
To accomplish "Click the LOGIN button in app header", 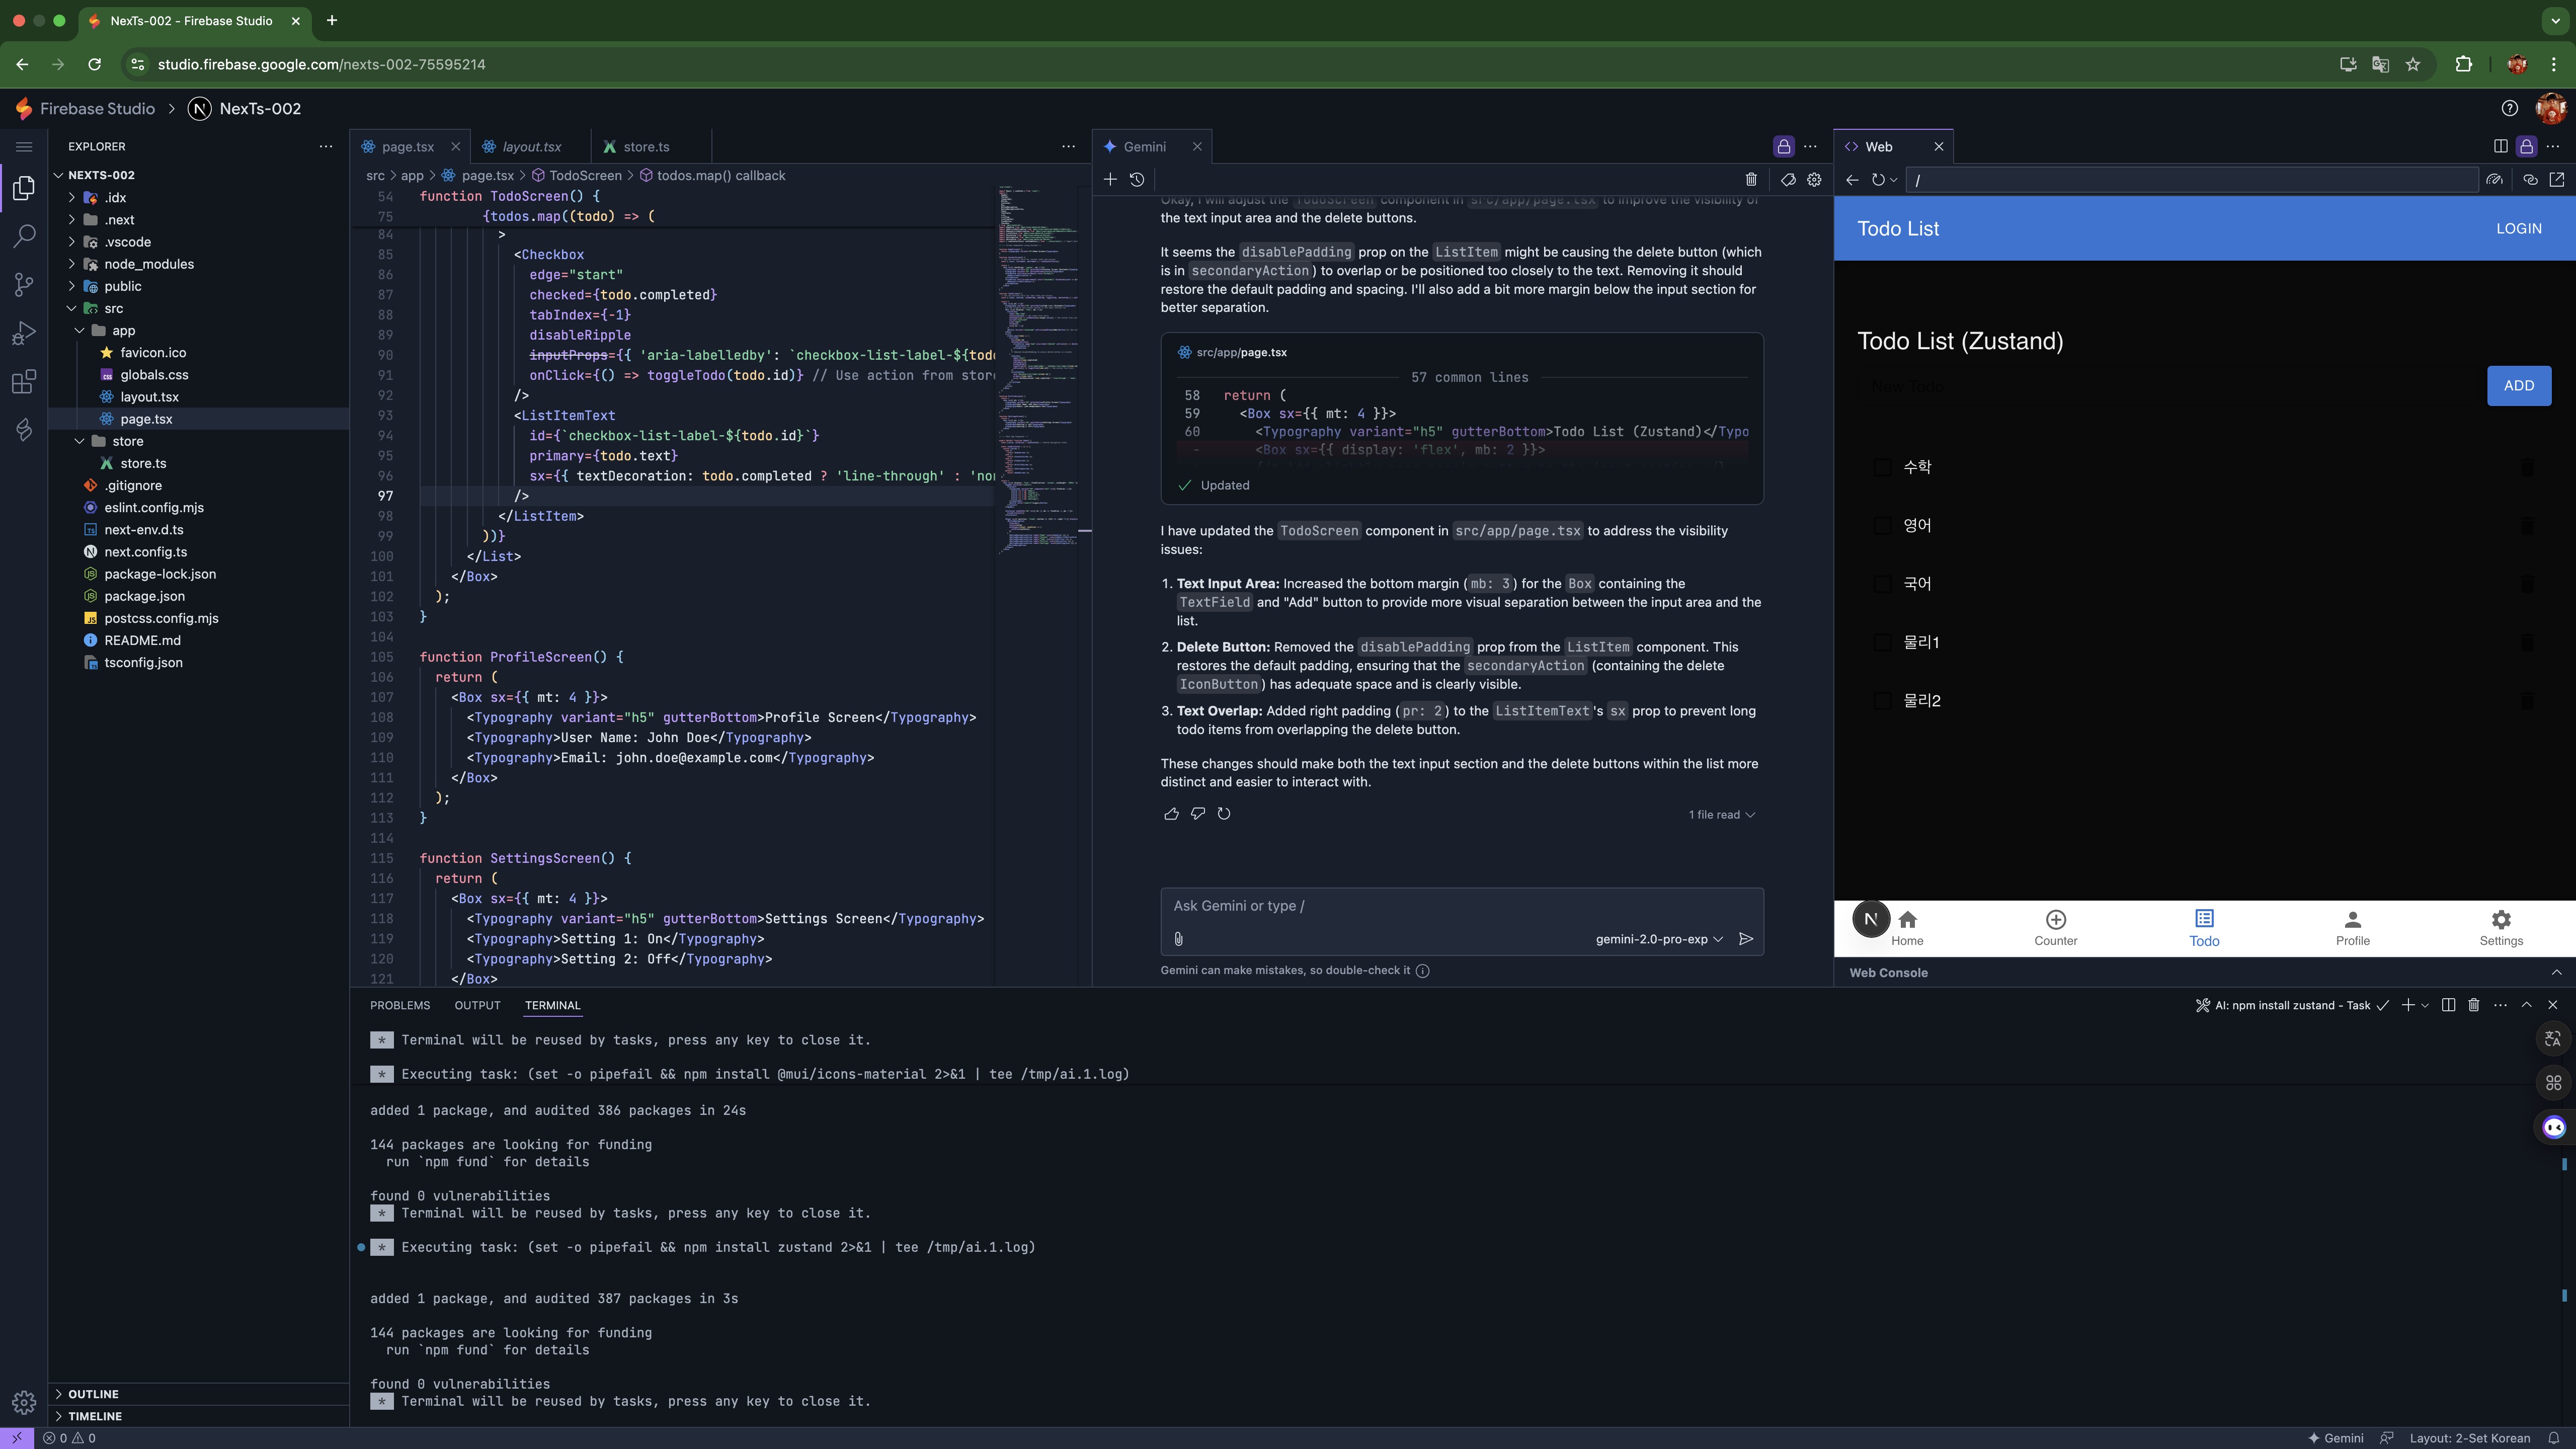I will [x=2518, y=229].
